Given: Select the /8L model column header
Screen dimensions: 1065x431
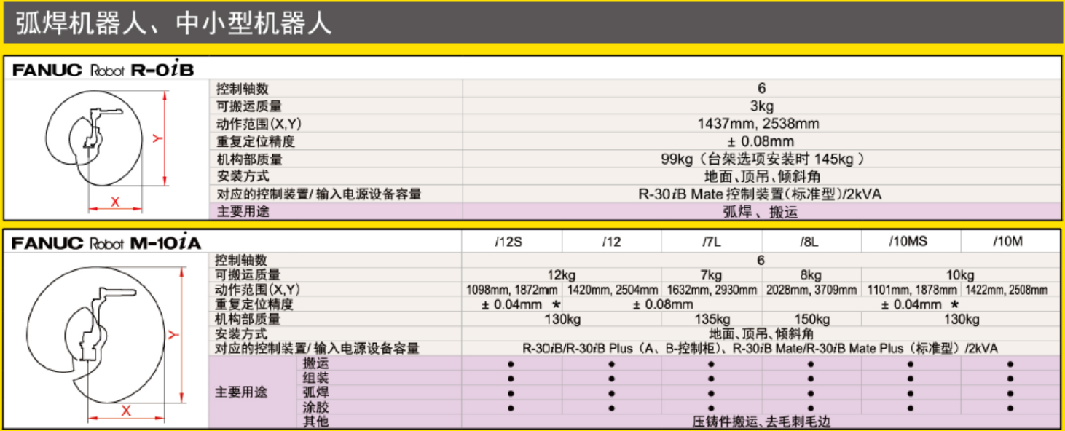Looking at the screenshot, I should coord(811,242).
